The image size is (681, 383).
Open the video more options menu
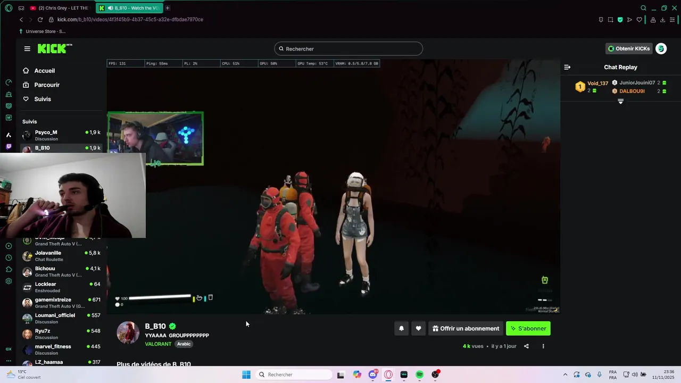(543, 346)
